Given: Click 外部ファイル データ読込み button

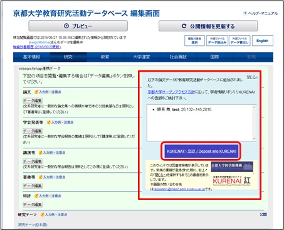Looking at the screenshot, I should [217, 40].
